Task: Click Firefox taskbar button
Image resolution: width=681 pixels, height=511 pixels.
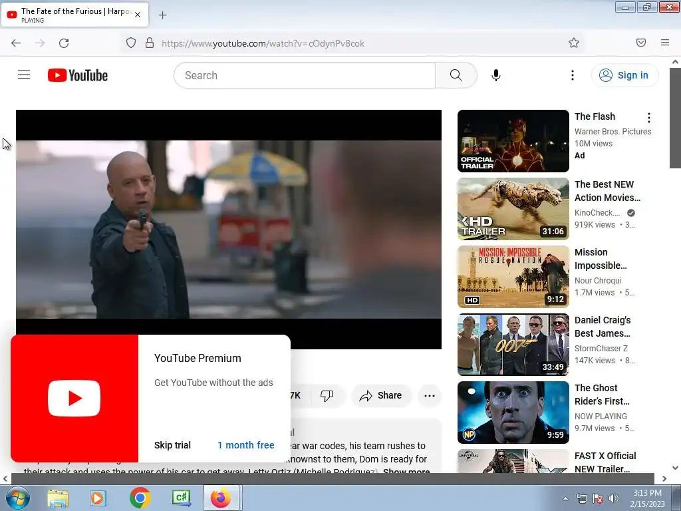Action: [x=221, y=498]
